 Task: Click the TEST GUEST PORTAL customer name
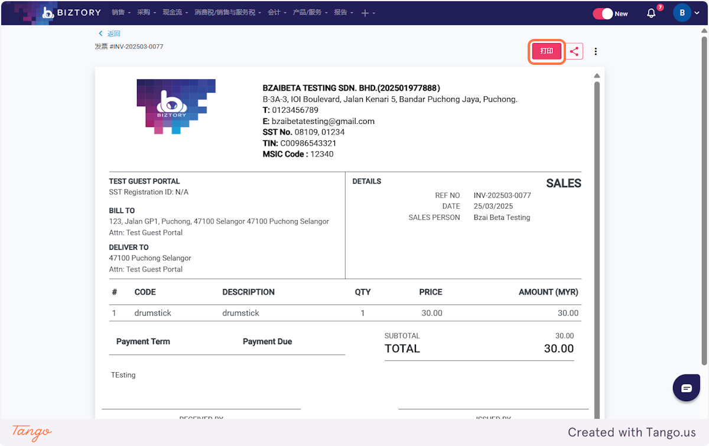144,181
